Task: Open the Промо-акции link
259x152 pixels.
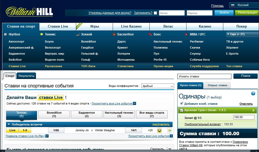Action: [163, 66]
